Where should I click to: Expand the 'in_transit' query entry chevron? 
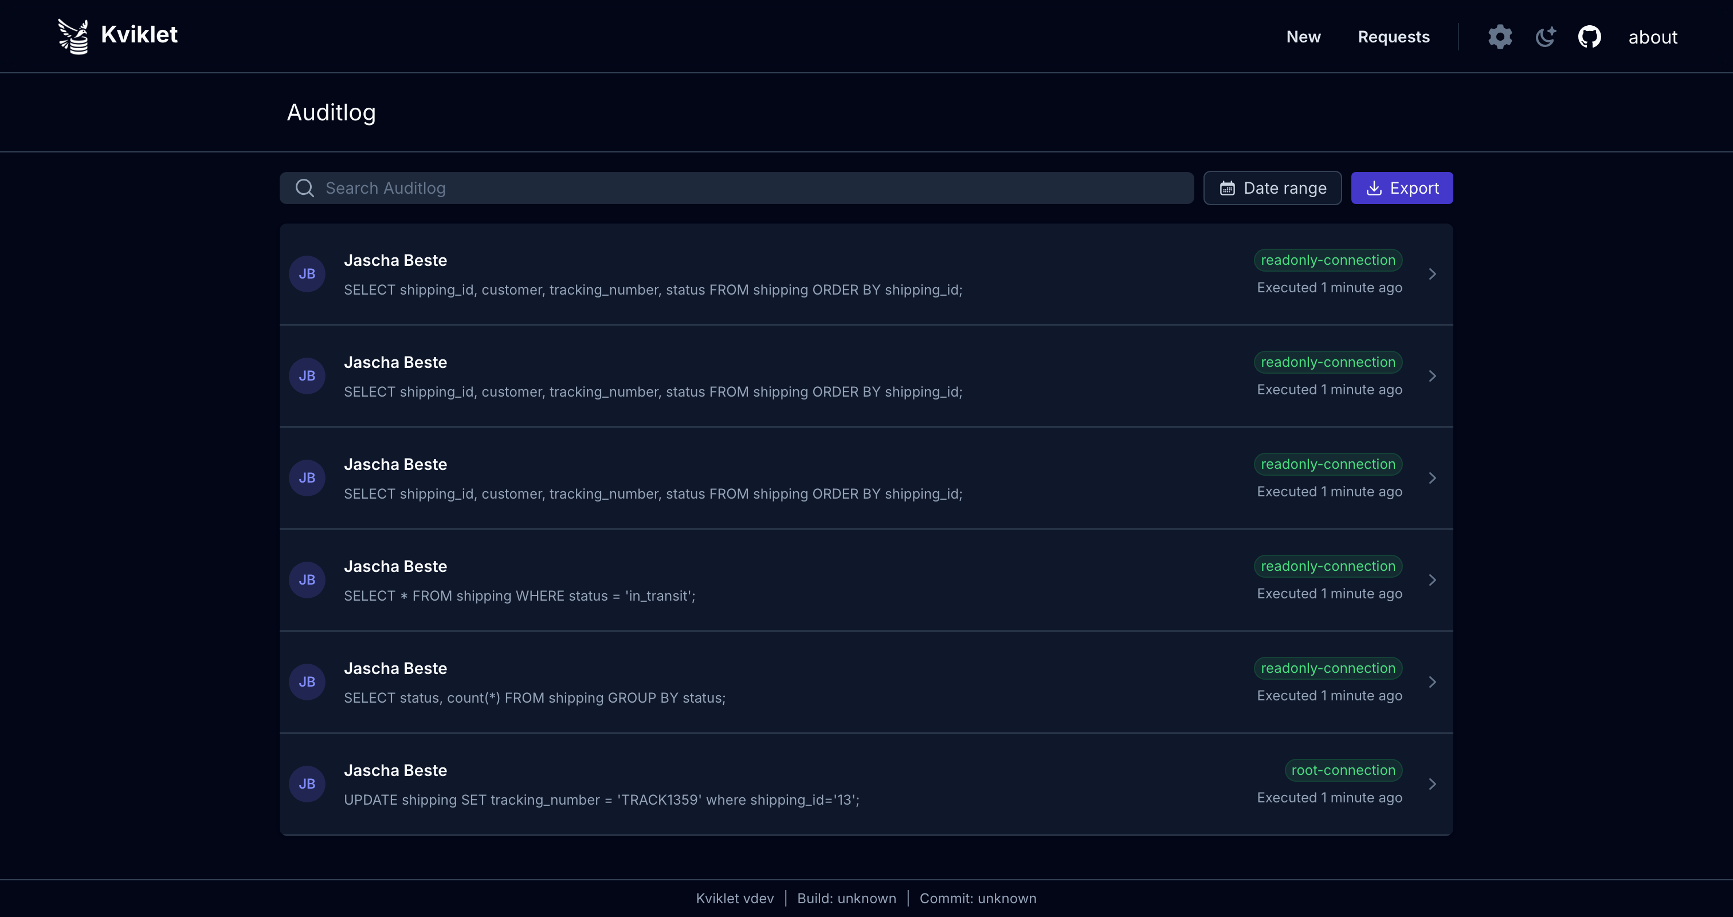click(1432, 580)
